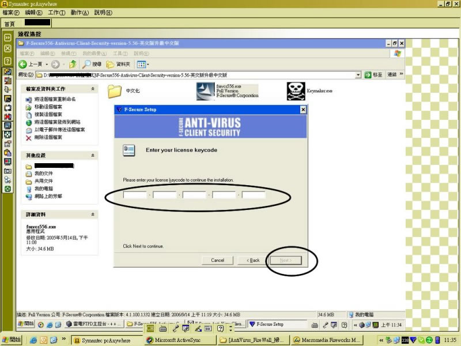Click Internet Explorer quick launch icon

point(33,340)
